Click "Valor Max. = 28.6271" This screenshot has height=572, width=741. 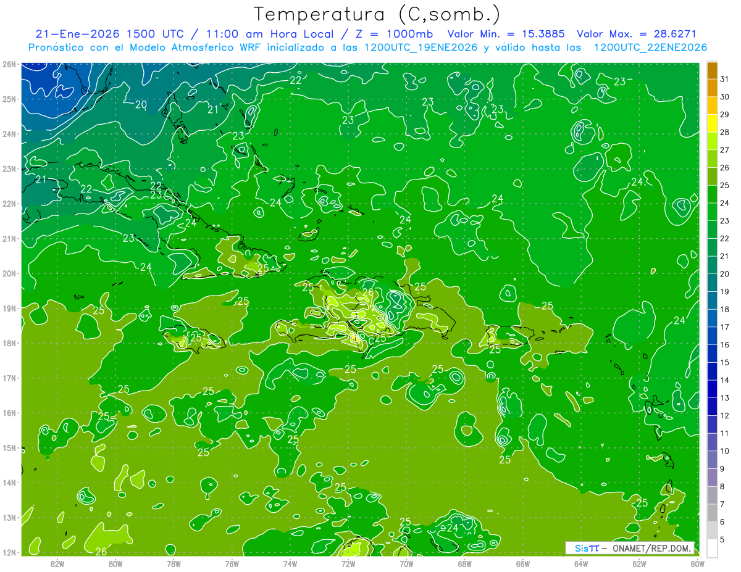coord(637,34)
